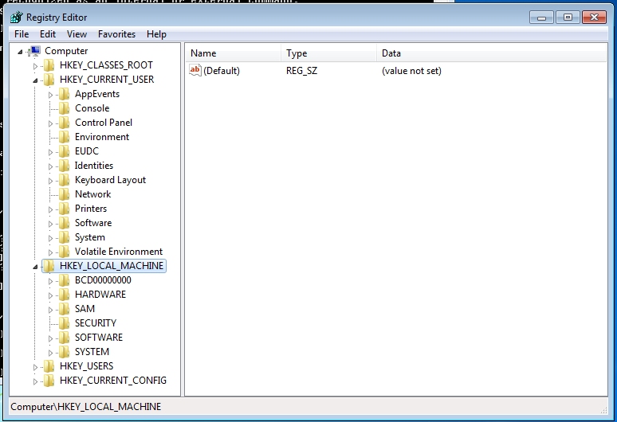Select the SECURITY key label
The width and height of the screenshot is (617, 422).
point(96,323)
